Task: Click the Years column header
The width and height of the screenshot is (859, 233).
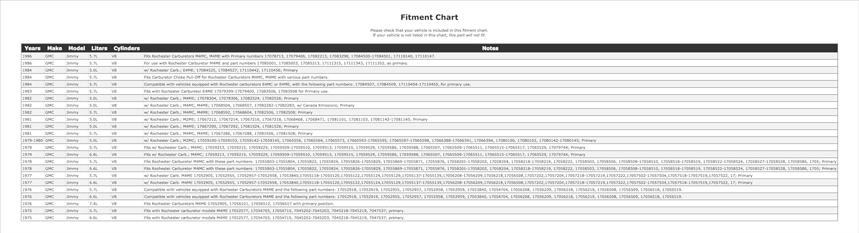Action: [32, 49]
